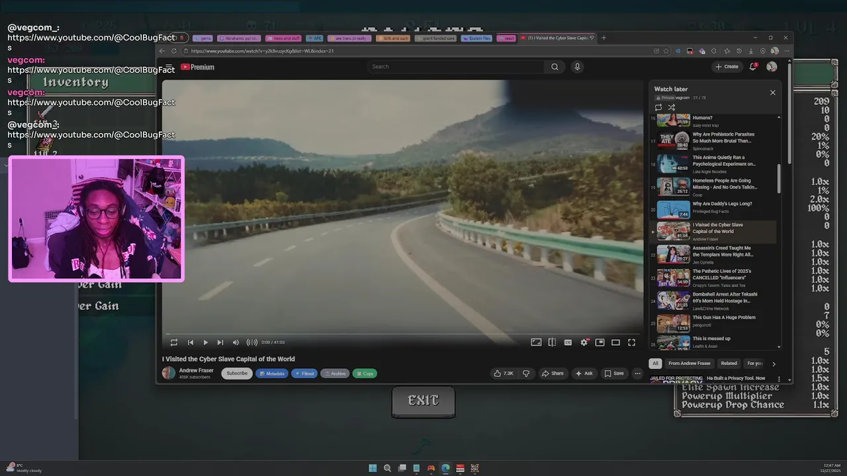Open Windows Start menu
Image resolution: width=847 pixels, height=476 pixels.
tap(373, 468)
